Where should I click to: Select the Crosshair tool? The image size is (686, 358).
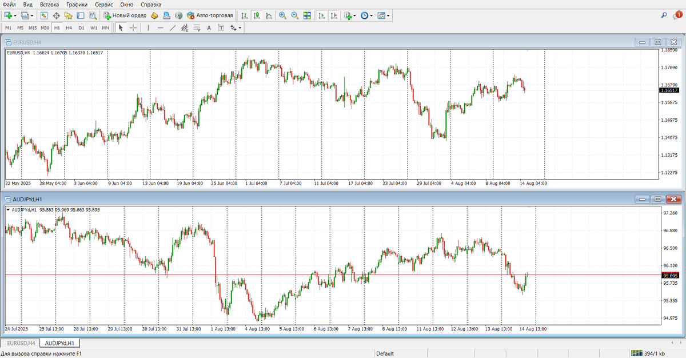click(x=133, y=27)
